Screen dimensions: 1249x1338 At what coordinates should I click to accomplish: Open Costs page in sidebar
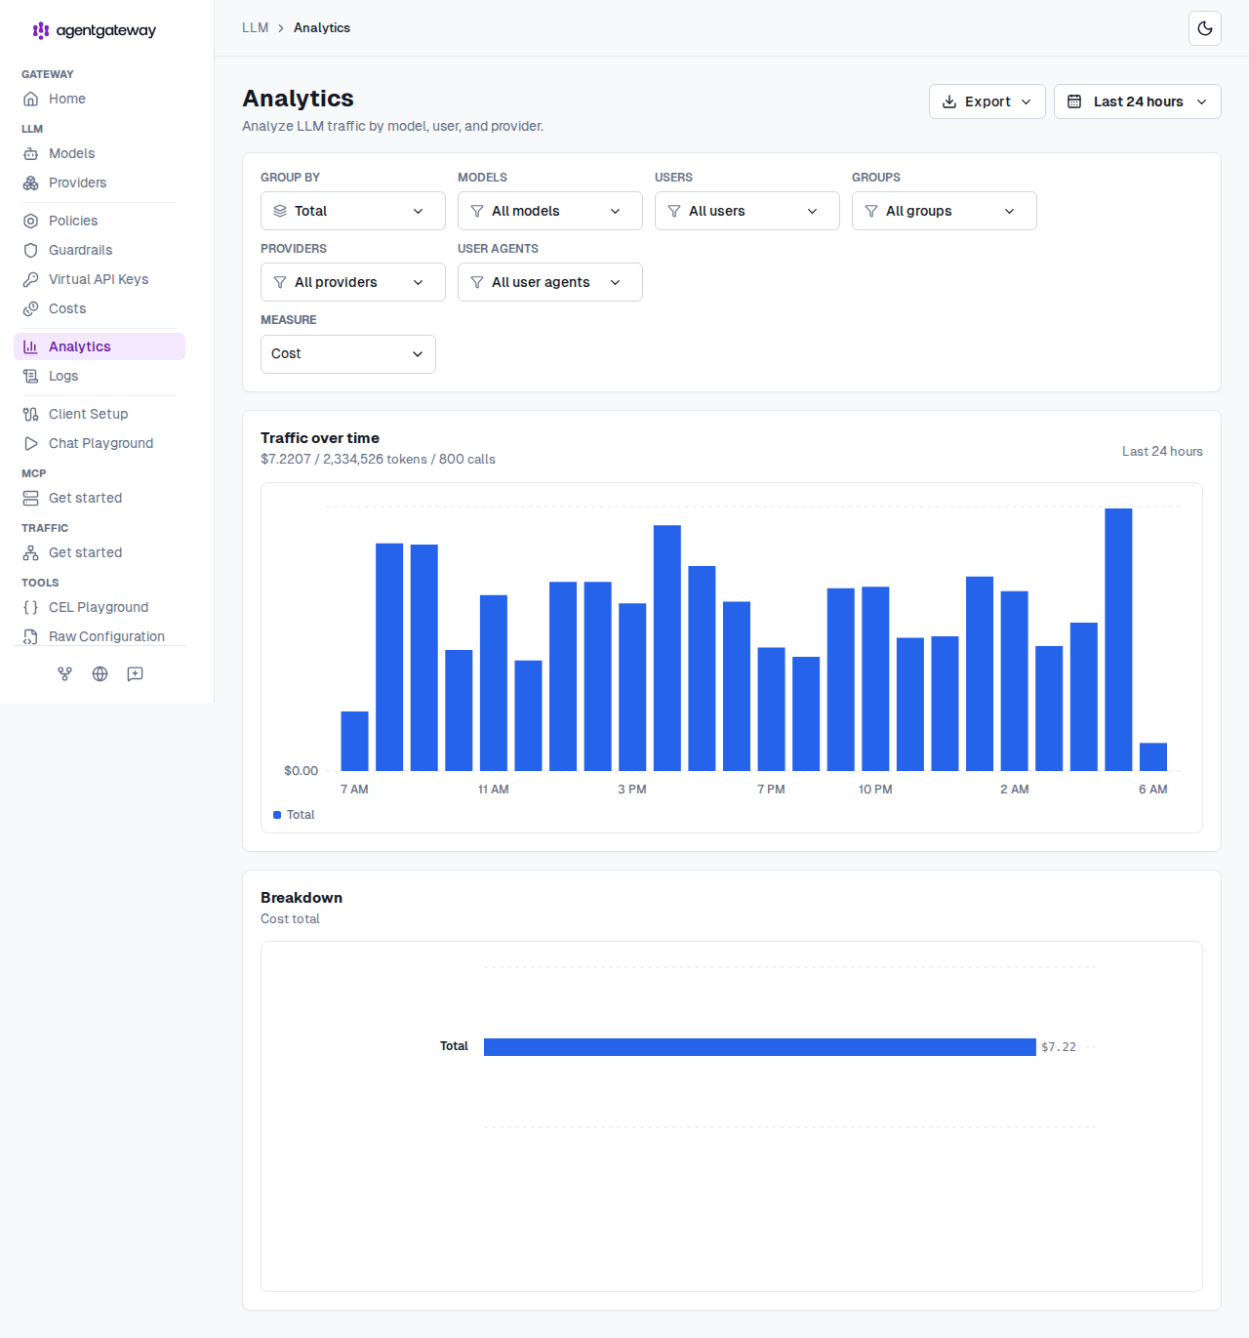pyautogui.click(x=100, y=308)
